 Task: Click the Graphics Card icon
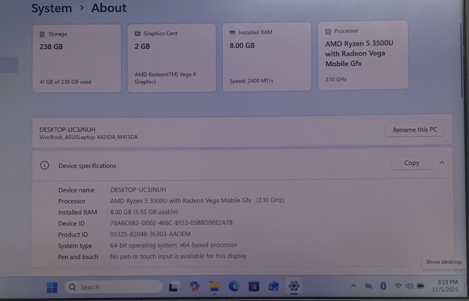tap(137, 34)
